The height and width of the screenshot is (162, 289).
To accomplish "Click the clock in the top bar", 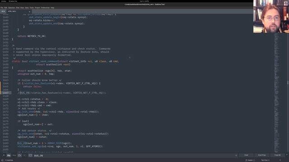I will (144, 1).
